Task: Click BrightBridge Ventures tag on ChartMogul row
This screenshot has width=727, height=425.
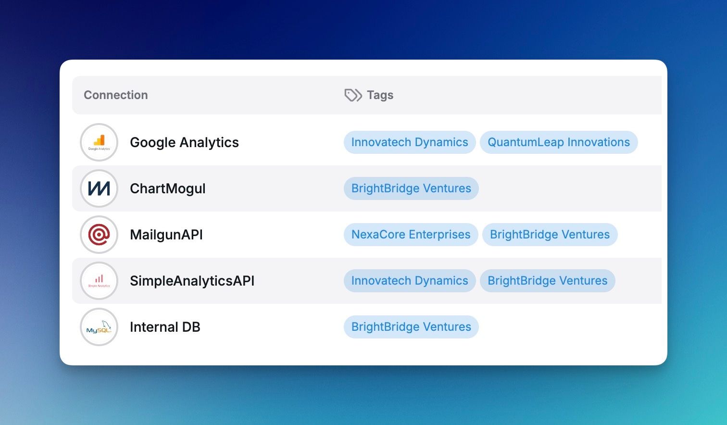Action: [411, 188]
